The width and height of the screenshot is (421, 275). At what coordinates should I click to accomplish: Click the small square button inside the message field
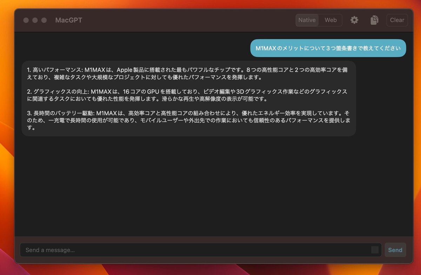[375, 250]
